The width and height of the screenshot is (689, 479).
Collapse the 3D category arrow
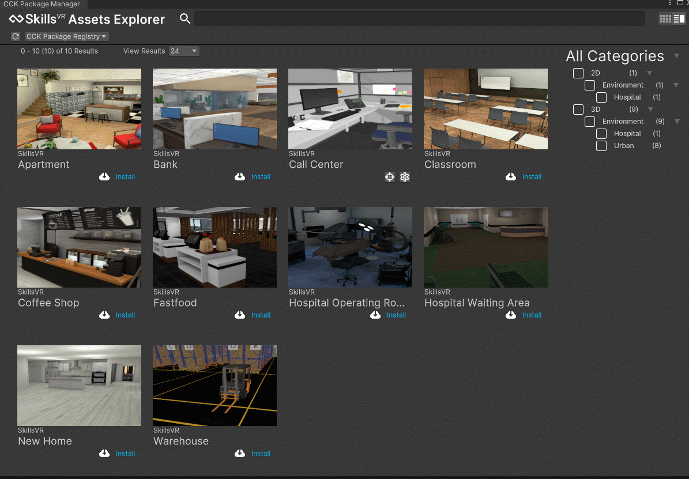651,110
